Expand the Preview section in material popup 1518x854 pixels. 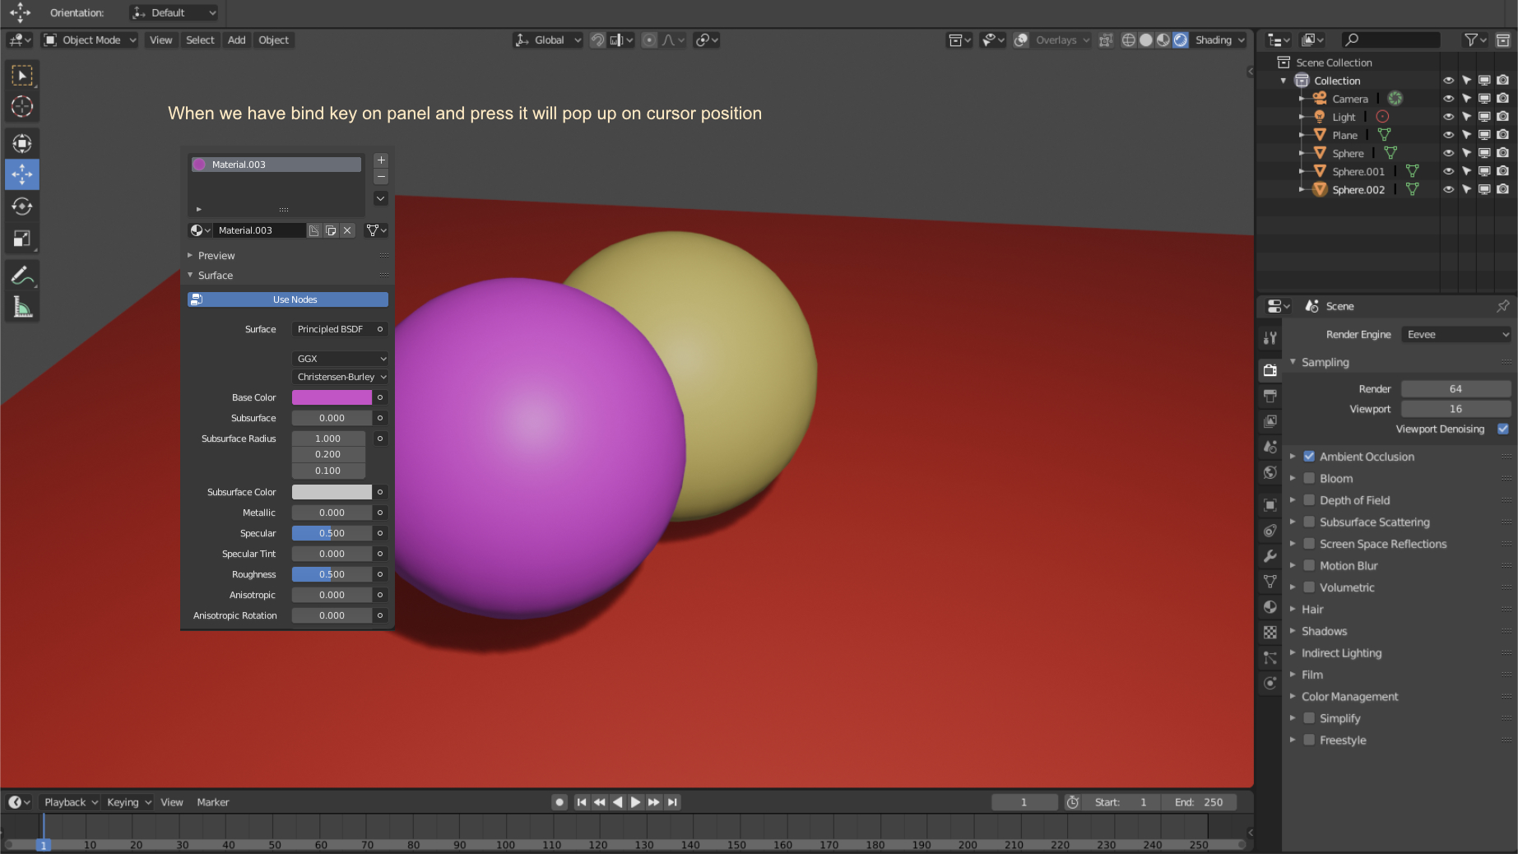(216, 256)
